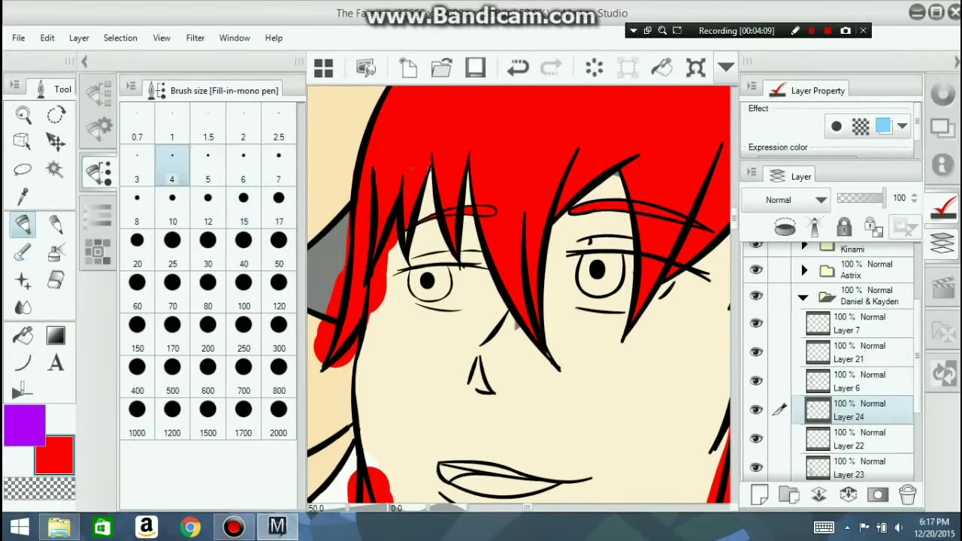The height and width of the screenshot is (541, 962).
Task: Toggle visibility of Layer 21
Action: 756,352
